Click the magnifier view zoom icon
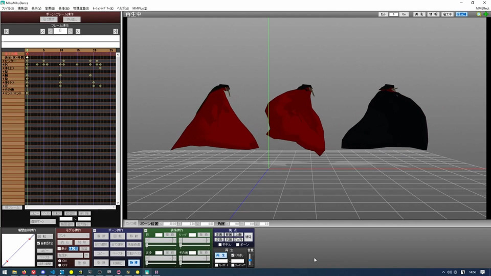491x276 pixels. click(478, 14)
